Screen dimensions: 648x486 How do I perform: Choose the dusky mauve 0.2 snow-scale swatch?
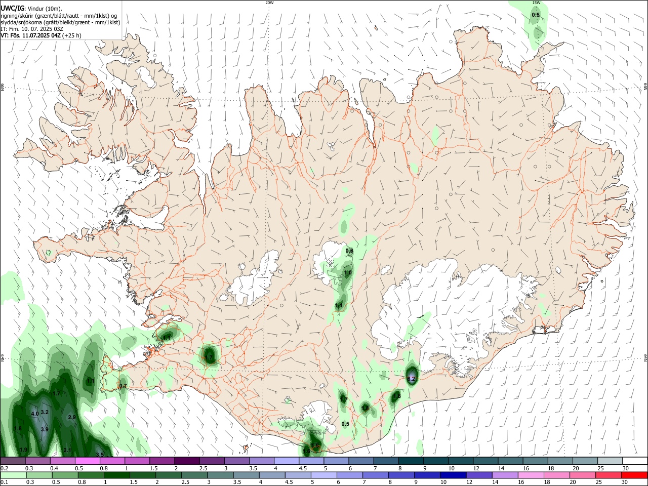[x=13, y=461]
